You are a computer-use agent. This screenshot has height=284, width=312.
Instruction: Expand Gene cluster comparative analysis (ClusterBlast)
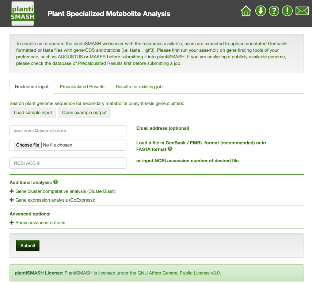coord(63,191)
